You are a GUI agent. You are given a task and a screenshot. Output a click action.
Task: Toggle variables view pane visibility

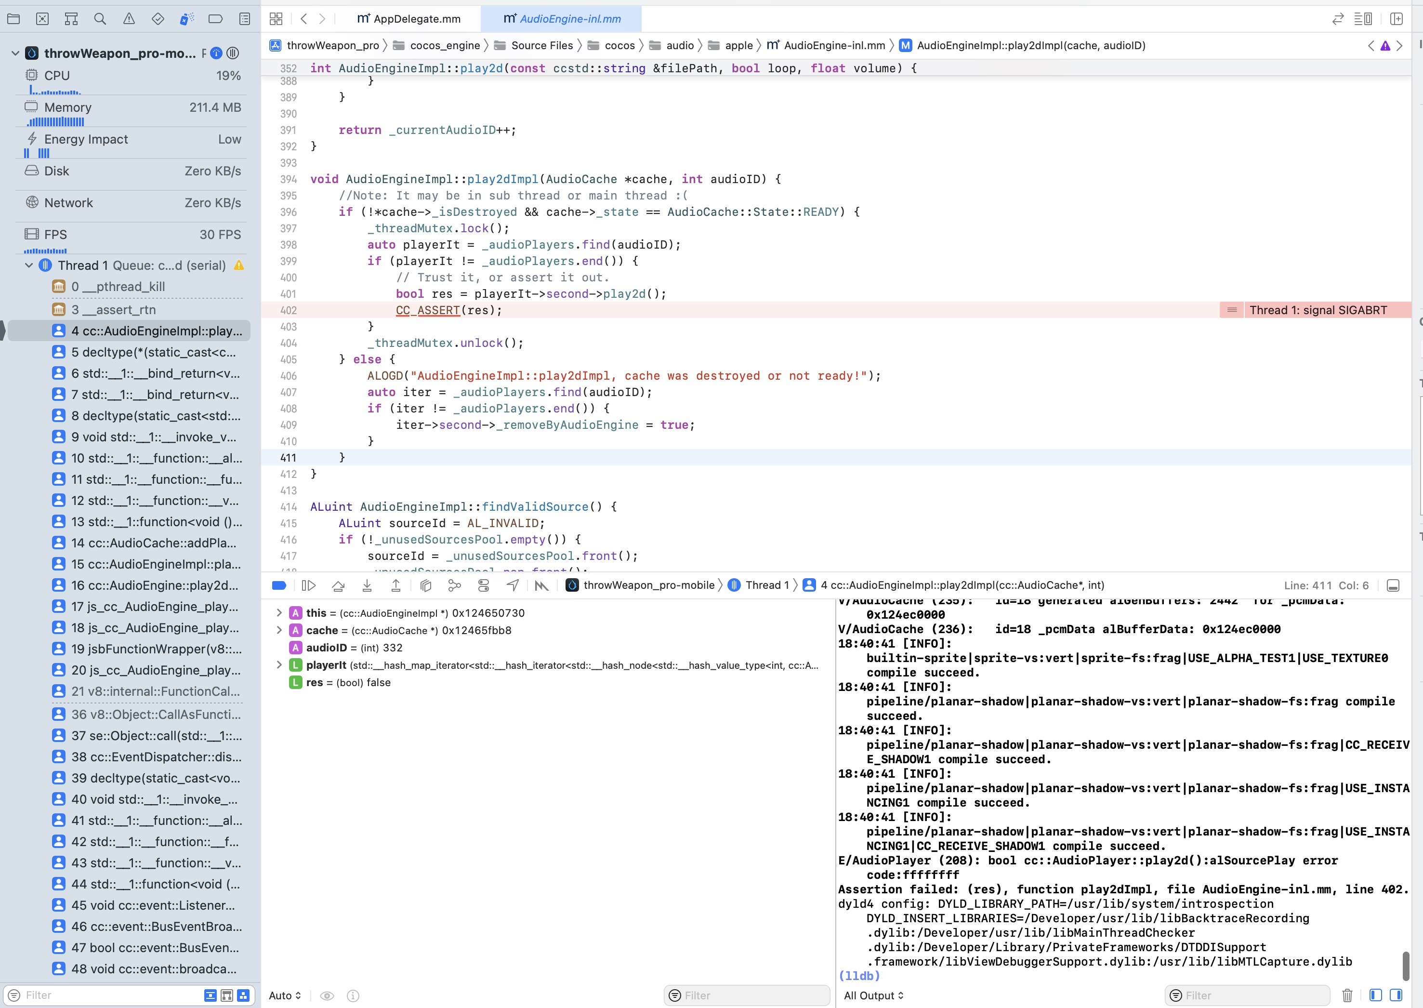(1376, 995)
